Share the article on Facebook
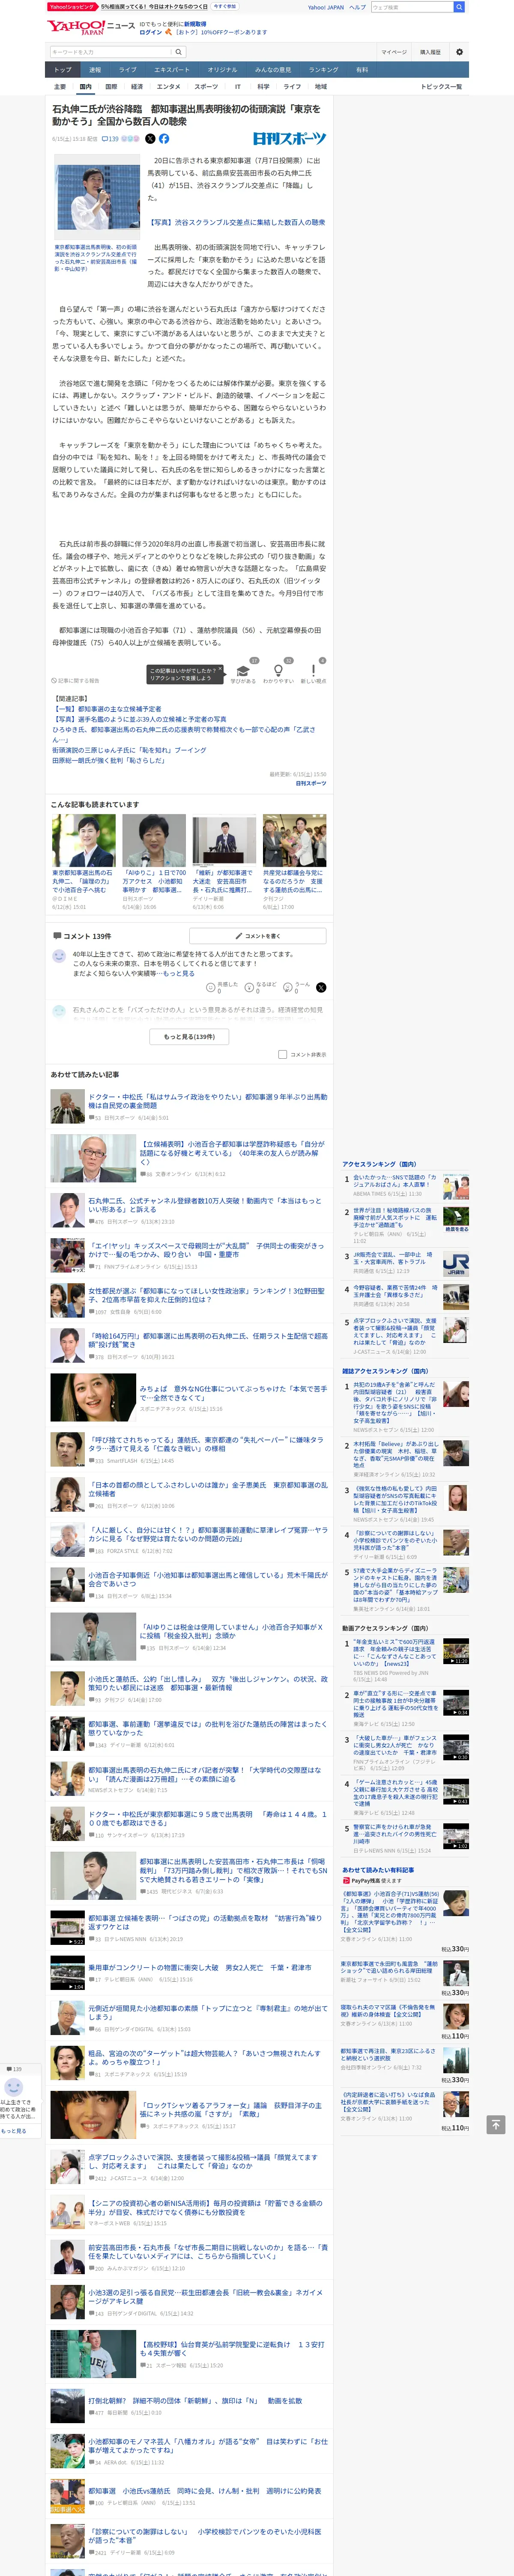 click(x=164, y=139)
